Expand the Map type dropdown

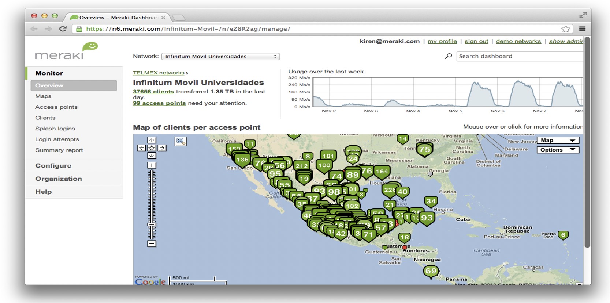558,141
